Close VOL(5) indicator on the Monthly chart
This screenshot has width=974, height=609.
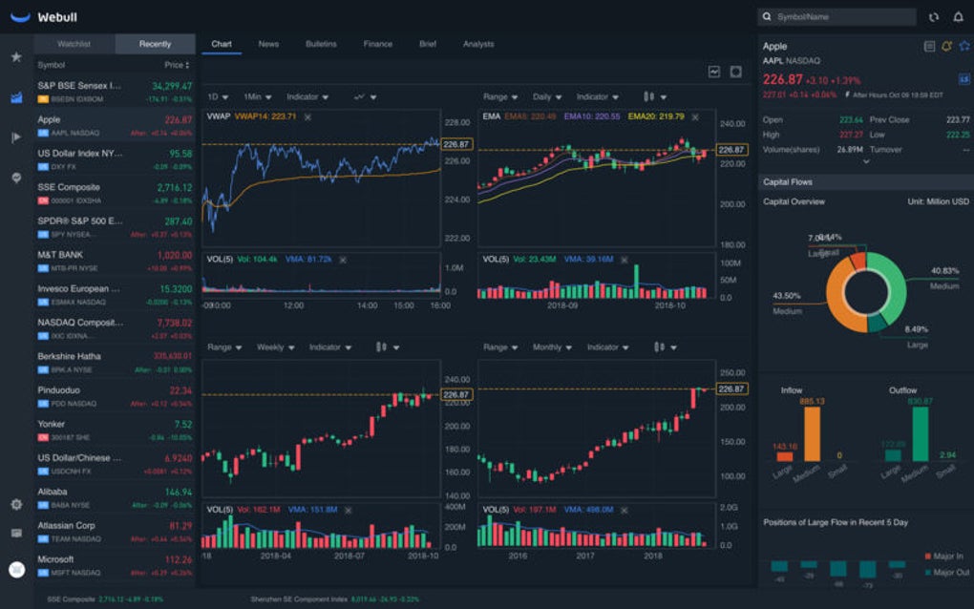624,511
